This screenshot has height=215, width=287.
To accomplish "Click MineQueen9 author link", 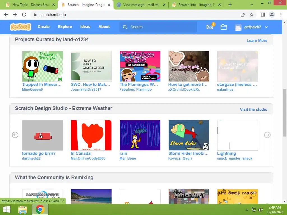I will click(33, 90).
